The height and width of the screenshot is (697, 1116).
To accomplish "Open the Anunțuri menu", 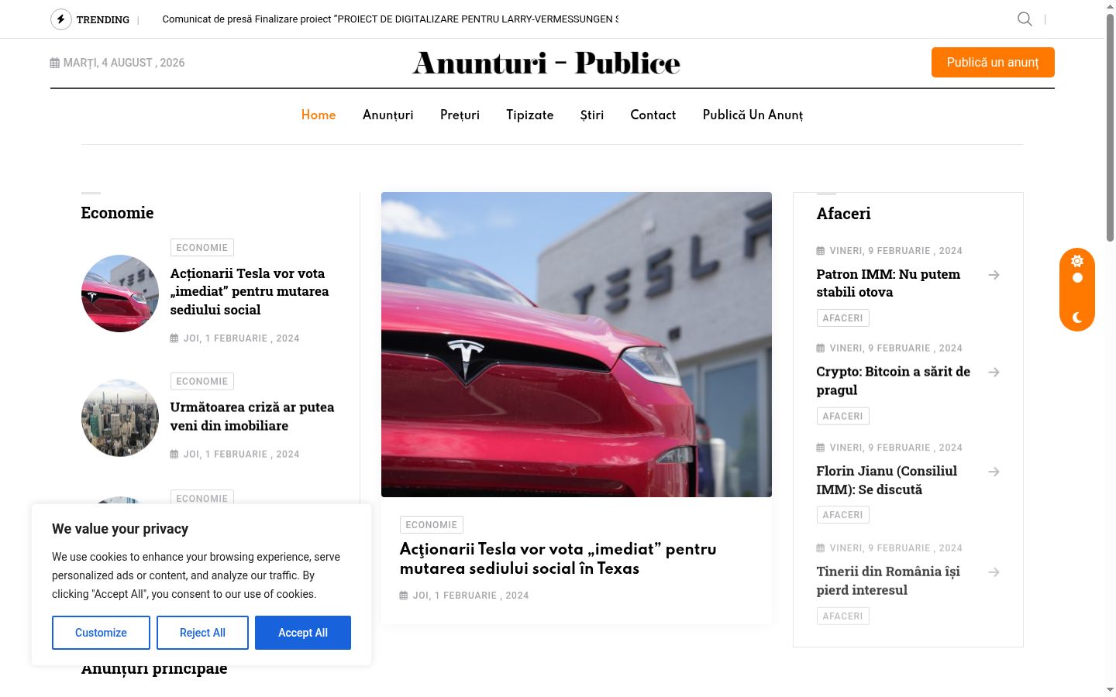I will (388, 115).
